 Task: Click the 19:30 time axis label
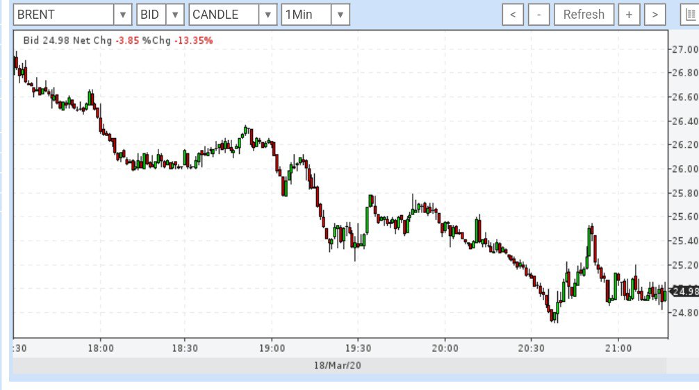point(358,348)
